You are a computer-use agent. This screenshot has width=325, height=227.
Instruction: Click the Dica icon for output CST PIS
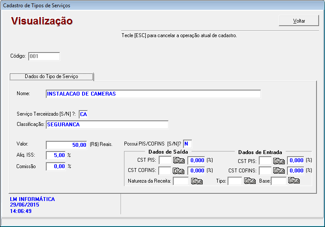[179, 160]
